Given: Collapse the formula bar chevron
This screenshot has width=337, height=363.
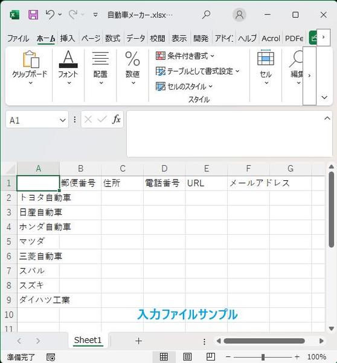Looking at the screenshot, I should coord(327,119).
